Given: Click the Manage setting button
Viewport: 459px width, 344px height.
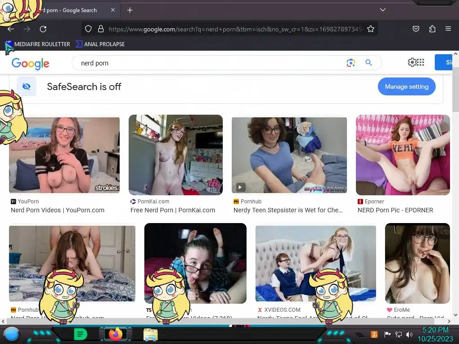Looking at the screenshot, I should (407, 86).
